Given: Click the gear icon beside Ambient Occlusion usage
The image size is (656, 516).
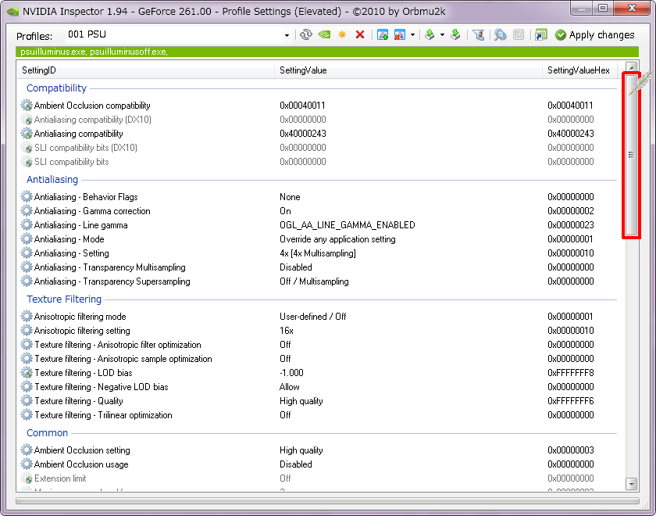Looking at the screenshot, I should 27,464.
